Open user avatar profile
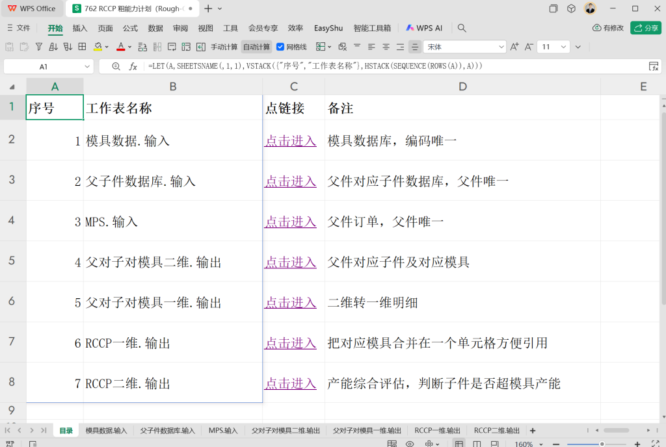The height and width of the screenshot is (447, 666). tap(590, 8)
